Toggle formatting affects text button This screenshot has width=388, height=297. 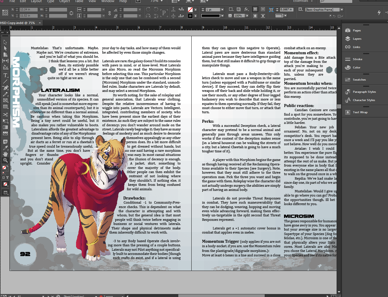[7, 178]
